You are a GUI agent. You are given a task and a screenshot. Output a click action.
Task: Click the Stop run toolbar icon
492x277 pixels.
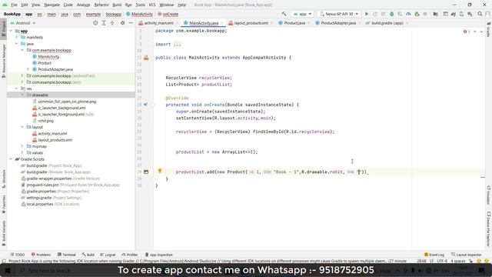click(425, 14)
